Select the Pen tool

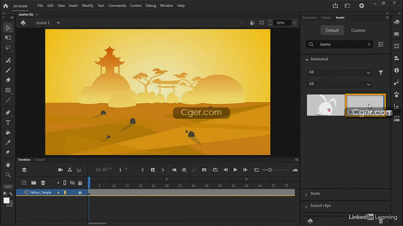click(8, 113)
